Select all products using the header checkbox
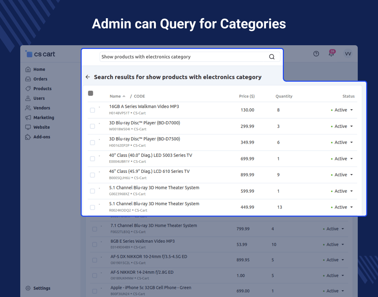This screenshot has height=297, width=378. click(90, 93)
